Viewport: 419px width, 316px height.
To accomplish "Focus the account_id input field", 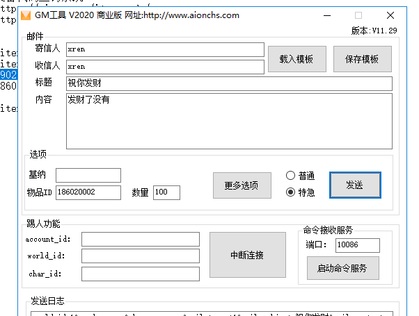I will click(x=140, y=239).
